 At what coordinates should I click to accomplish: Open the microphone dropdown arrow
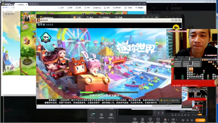(x=168, y=120)
